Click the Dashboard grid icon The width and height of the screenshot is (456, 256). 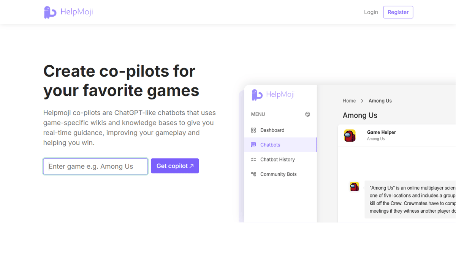pyautogui.click(x=253, y=130)
